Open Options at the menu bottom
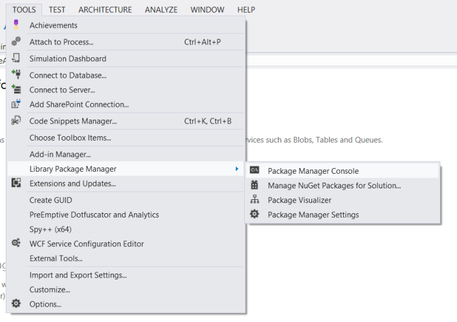 (x=45, y=304)
